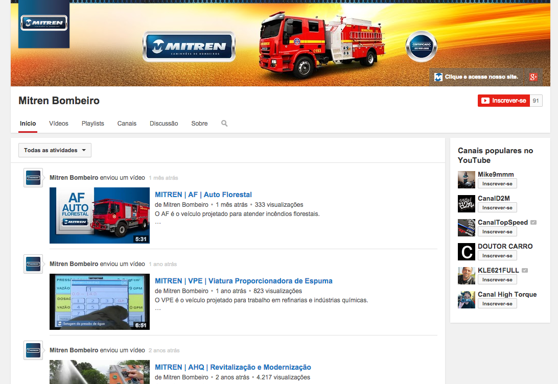Click the Mitren channel avatar logo
The width and height of the screenshot is (558, 384).
tap(44, 23)
